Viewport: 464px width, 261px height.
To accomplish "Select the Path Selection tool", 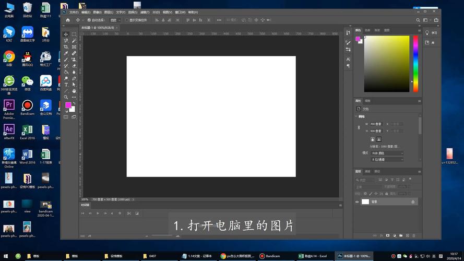I will tap(74, 85).
